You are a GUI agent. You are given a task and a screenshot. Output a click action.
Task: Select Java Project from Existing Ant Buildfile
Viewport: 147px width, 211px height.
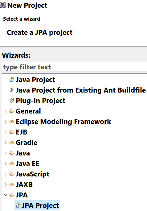81,90
